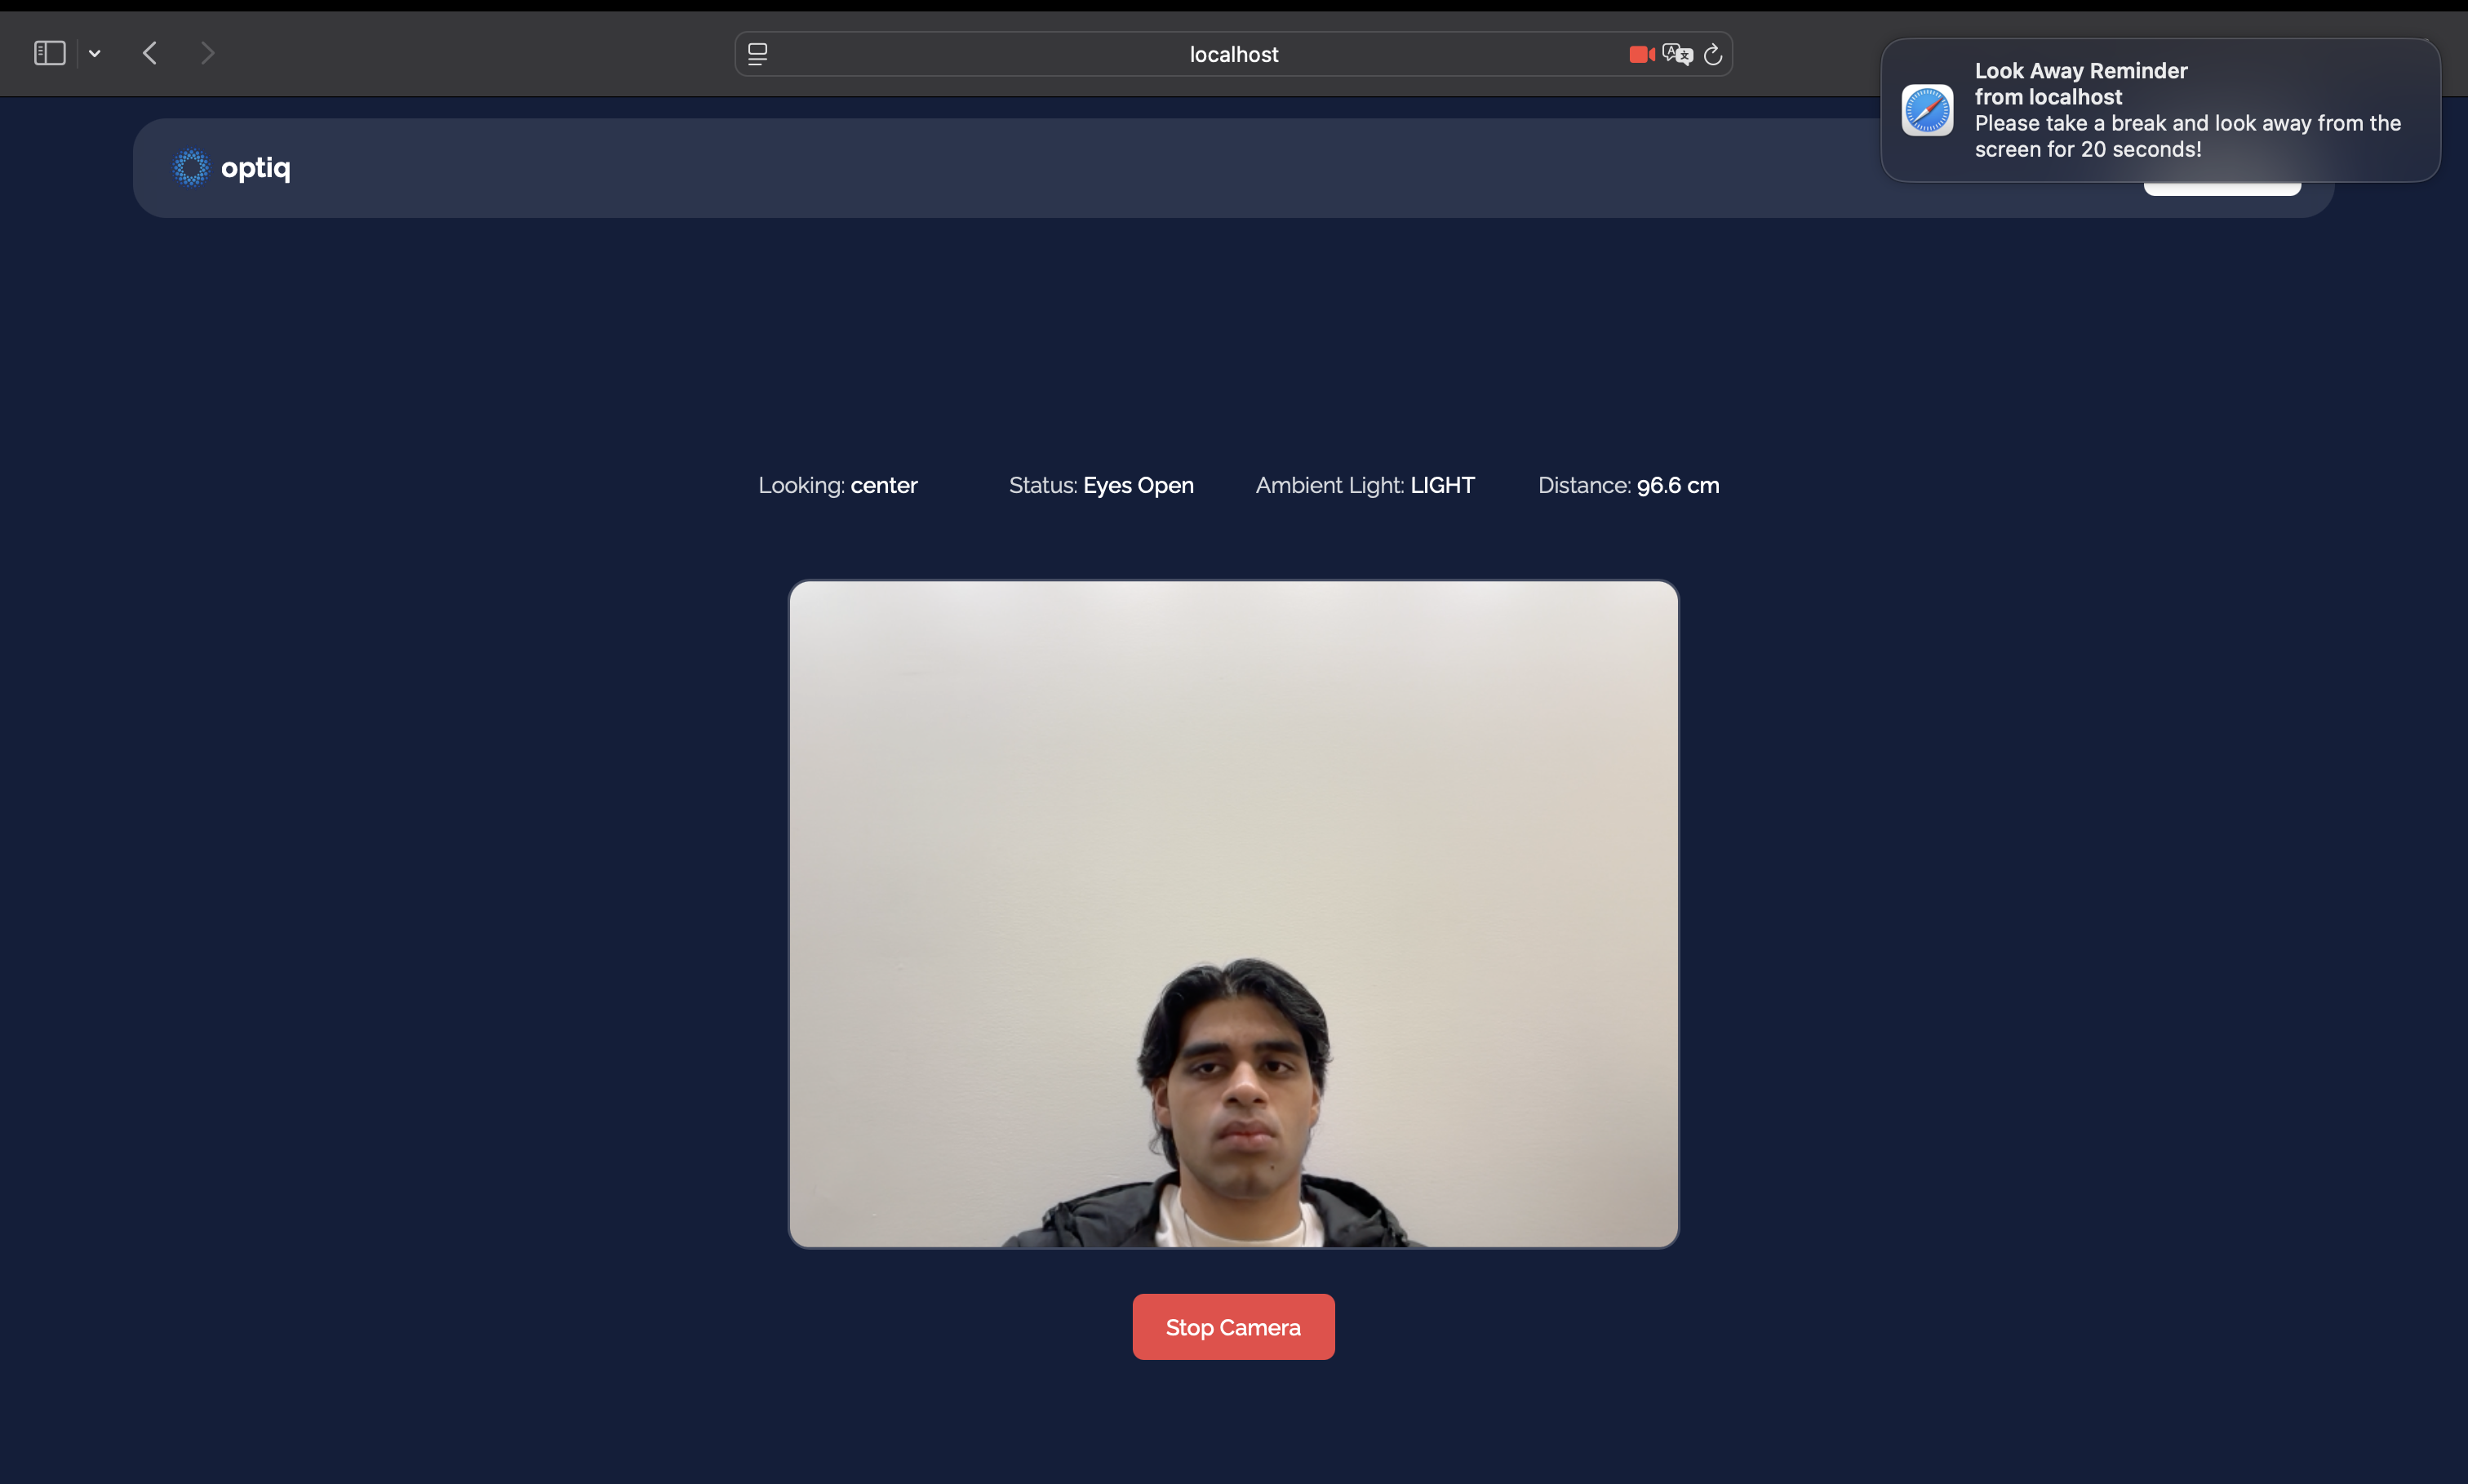
Task: Open the translate page icon
Action: pyautogui.click(x=1677, y=54)
